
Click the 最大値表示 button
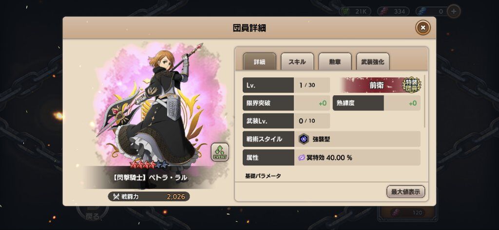pyautogui.click(x=405, y=192)
